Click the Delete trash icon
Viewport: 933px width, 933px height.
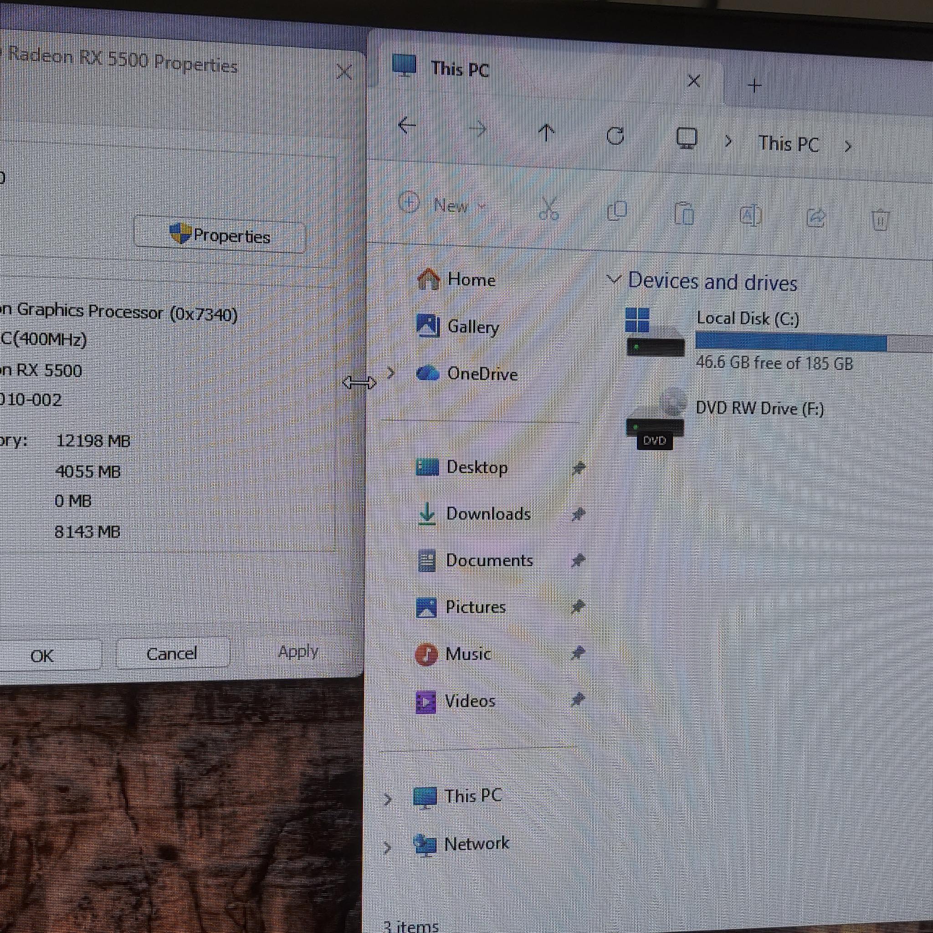[x=880, y=220]
